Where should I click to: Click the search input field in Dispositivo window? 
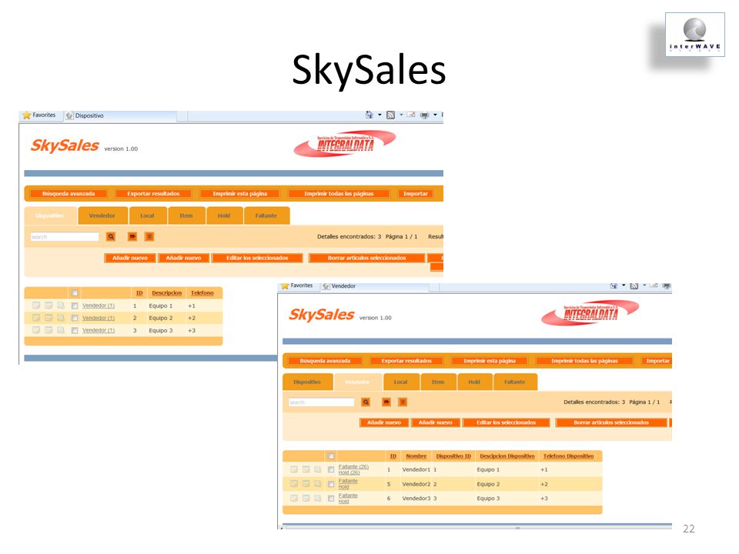pos(65,236)
